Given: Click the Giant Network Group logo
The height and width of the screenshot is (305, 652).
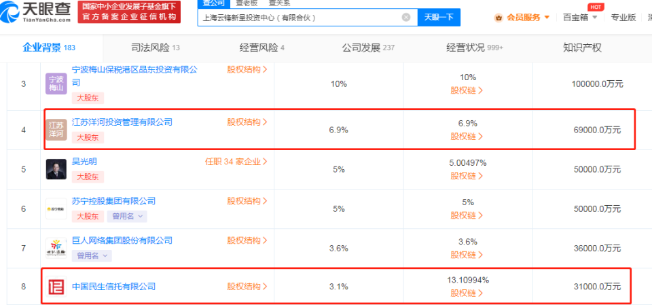Looking at the screenshot, I should (56, 248).
